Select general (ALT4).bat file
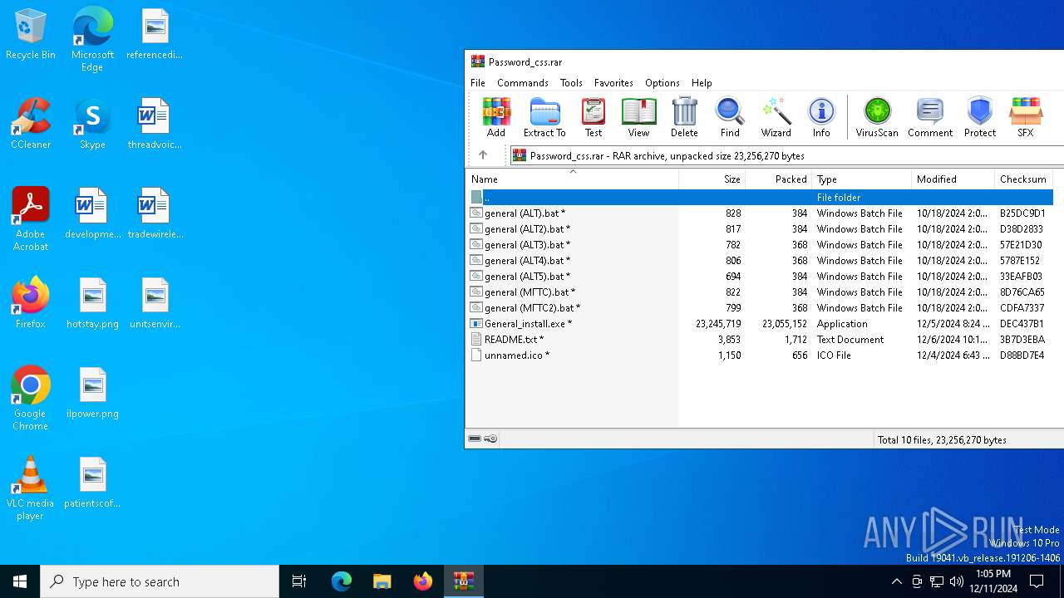1064x598 pixels. pos(760,261)
